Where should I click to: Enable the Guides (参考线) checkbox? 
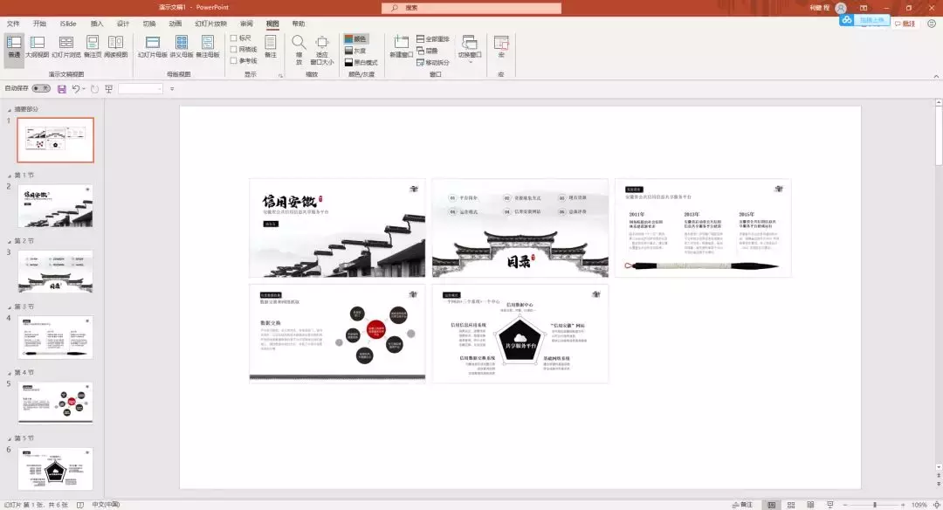click(x=233, y=61)
